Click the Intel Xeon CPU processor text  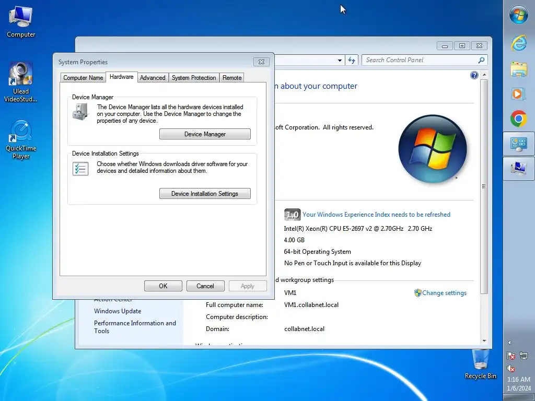coord(358,229)
